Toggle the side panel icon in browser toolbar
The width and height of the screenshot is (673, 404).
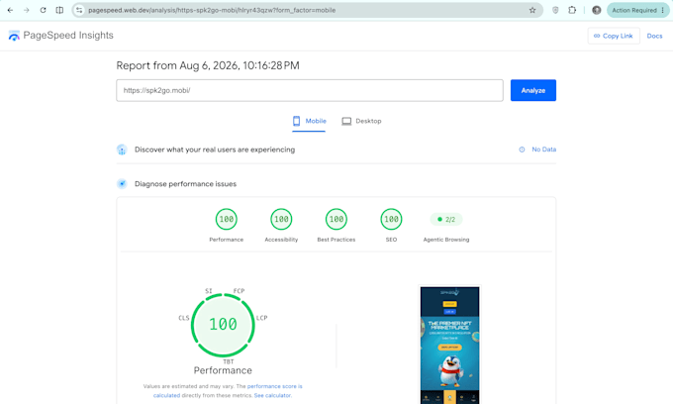point(59,10)
